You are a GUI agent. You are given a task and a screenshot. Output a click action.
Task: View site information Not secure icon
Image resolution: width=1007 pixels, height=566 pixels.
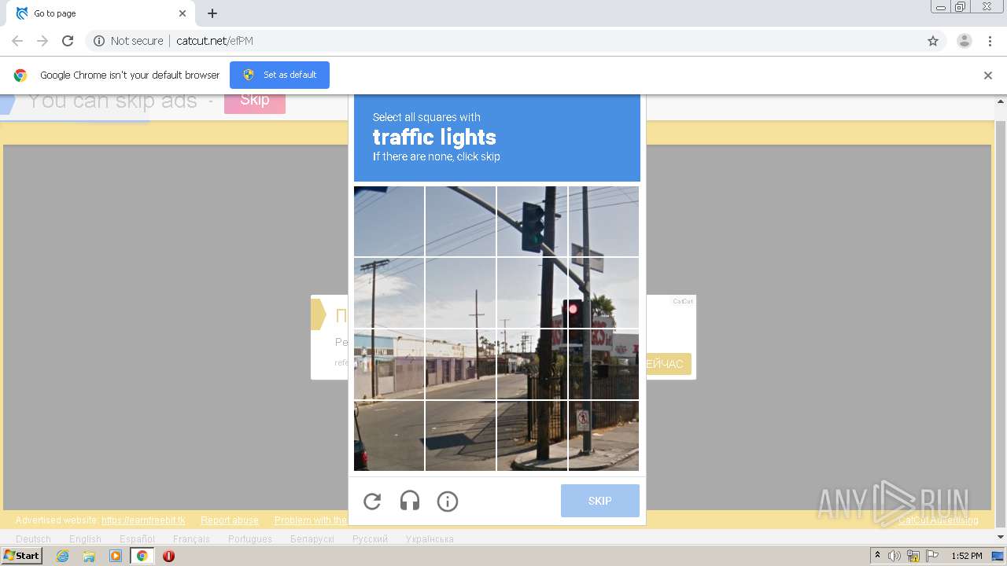coord(99,41)
